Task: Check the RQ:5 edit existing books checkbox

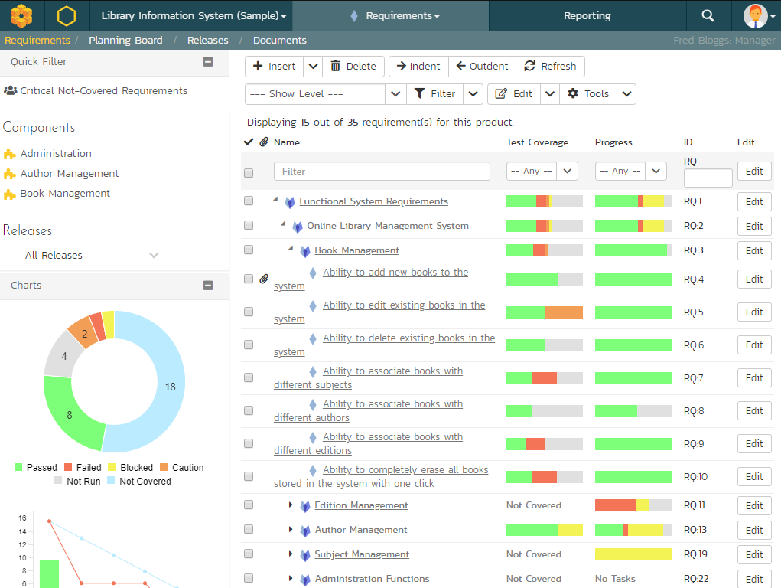Action: (x=249, y=312)
